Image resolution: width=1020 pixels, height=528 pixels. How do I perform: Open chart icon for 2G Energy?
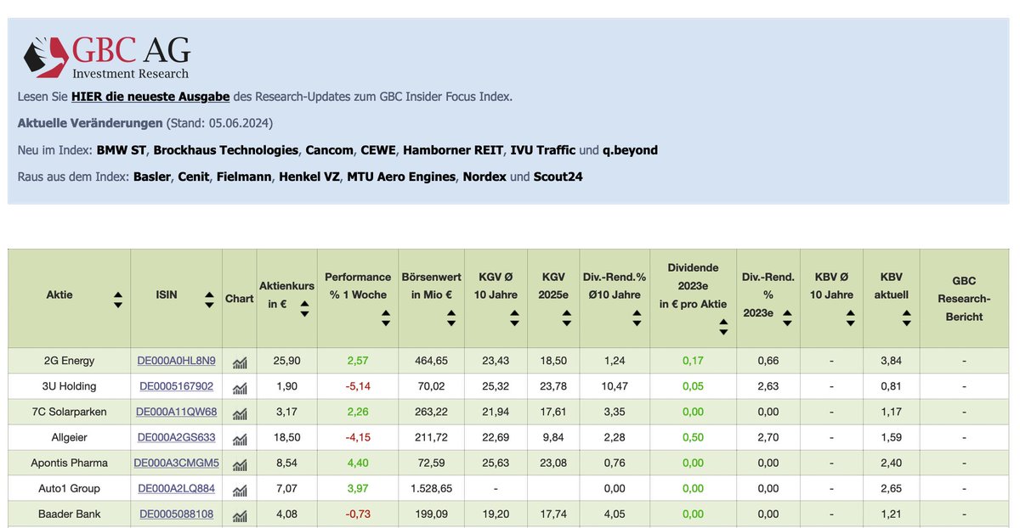(x=240, y=362)
